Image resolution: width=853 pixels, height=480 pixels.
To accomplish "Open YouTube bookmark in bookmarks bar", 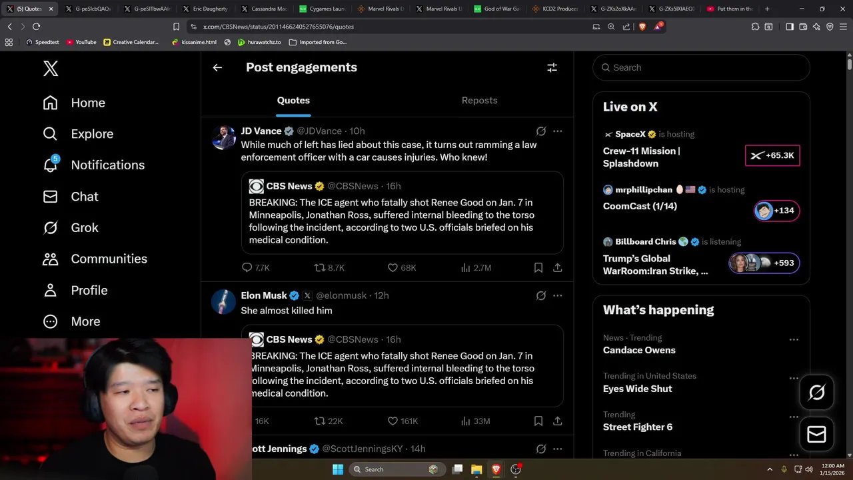I will [x=81, y=42].
